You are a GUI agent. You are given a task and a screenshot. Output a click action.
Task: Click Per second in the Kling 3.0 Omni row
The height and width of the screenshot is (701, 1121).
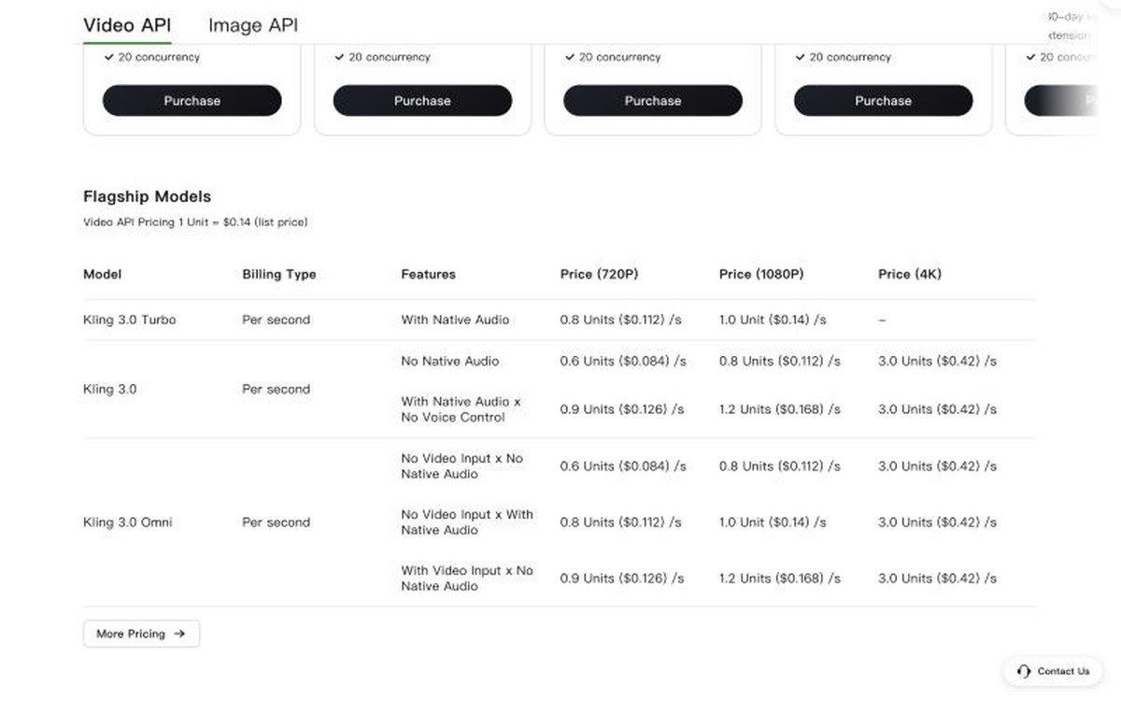coord(276,522)
